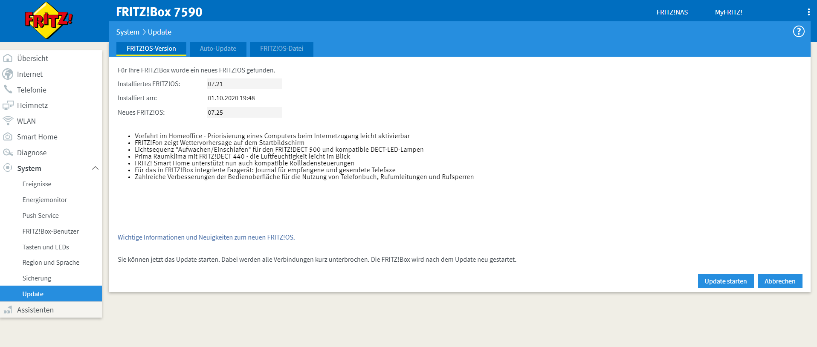Viewport: 817px width, 347px height.
Task: Click the 'Sie können jetzt das Update starten' note
Action: coord(317,260)
